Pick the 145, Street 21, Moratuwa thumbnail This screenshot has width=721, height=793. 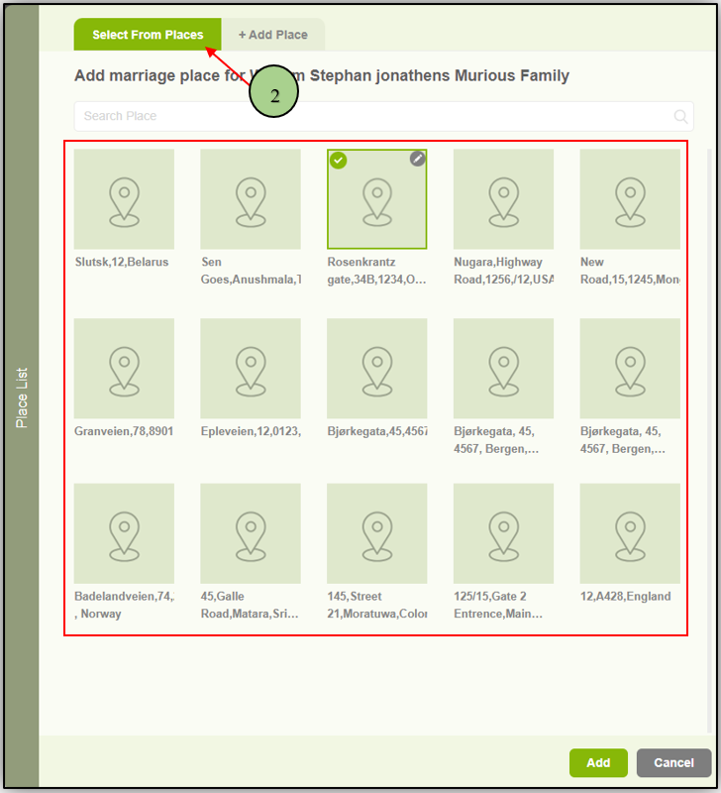pyautogui.click(x=377, y=533)
